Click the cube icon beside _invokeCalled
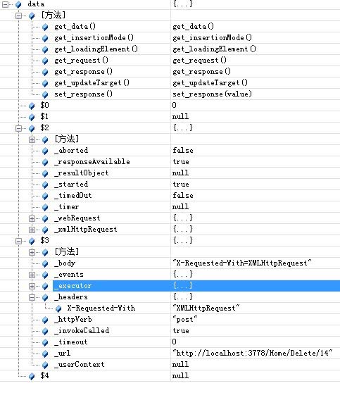Image resolution: width=340 pixels, height=400 pixels. tap(45, 331)
